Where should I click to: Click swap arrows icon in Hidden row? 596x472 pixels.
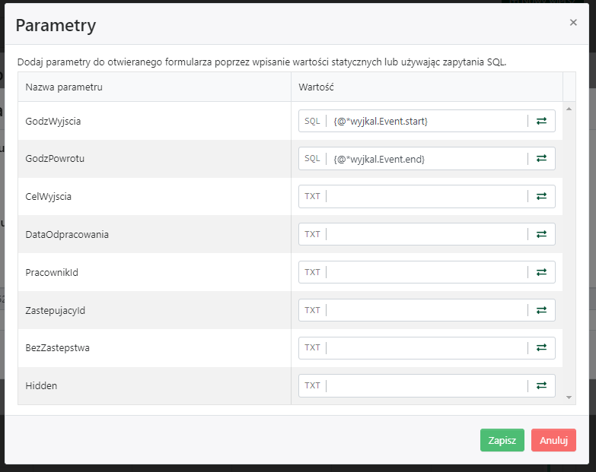pos(541,385)
